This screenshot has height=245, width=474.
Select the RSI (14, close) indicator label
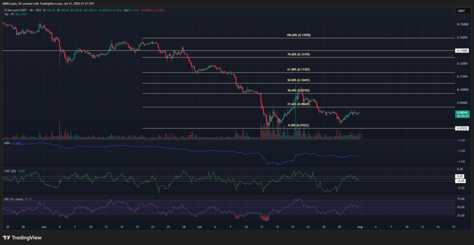click(13, 199)
